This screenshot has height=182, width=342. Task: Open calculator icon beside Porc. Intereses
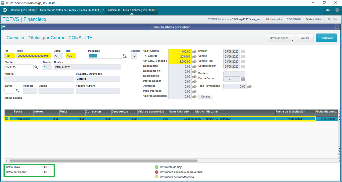click(x=194, y=91)
